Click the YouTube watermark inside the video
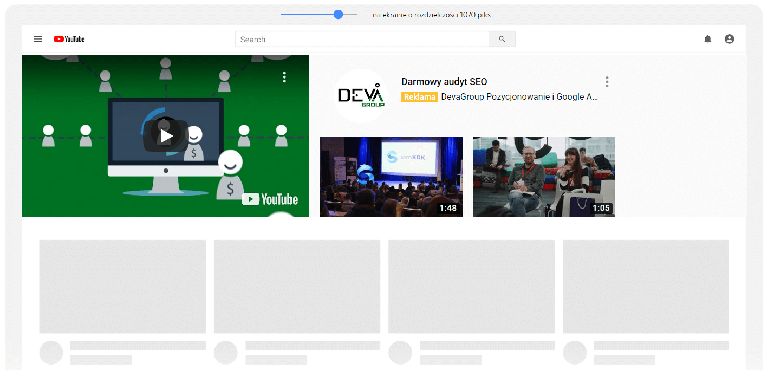The height and width of the screenshot is (370, 767). pyautogui.click(x=270, y=199)
